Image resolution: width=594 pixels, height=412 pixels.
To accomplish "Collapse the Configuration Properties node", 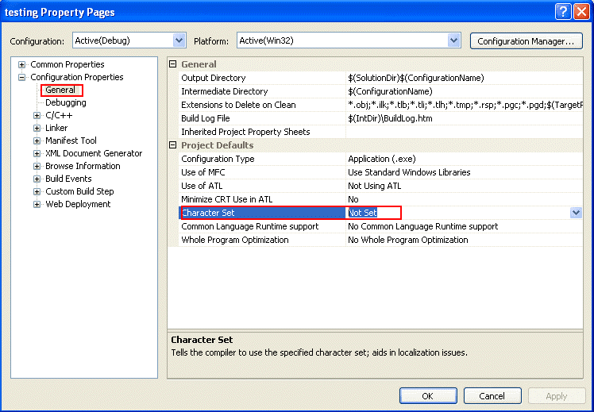I will click(x=22, y=77).
